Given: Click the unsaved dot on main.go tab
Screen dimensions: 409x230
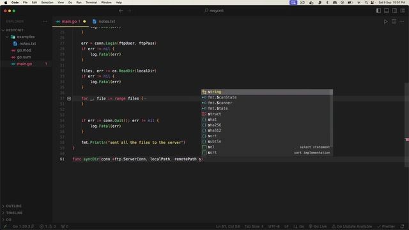Looking at the screenshot, I should pyautogui.click(x=84, y=21).
